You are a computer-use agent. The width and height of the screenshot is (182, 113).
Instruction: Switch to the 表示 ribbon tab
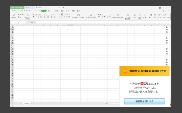click(78, 11)
